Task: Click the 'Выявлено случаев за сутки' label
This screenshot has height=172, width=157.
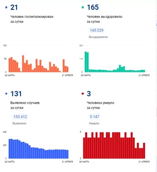Action: 25,105
